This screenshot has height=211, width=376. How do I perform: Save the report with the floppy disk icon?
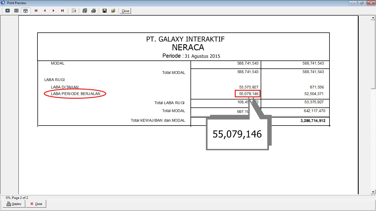105,11
